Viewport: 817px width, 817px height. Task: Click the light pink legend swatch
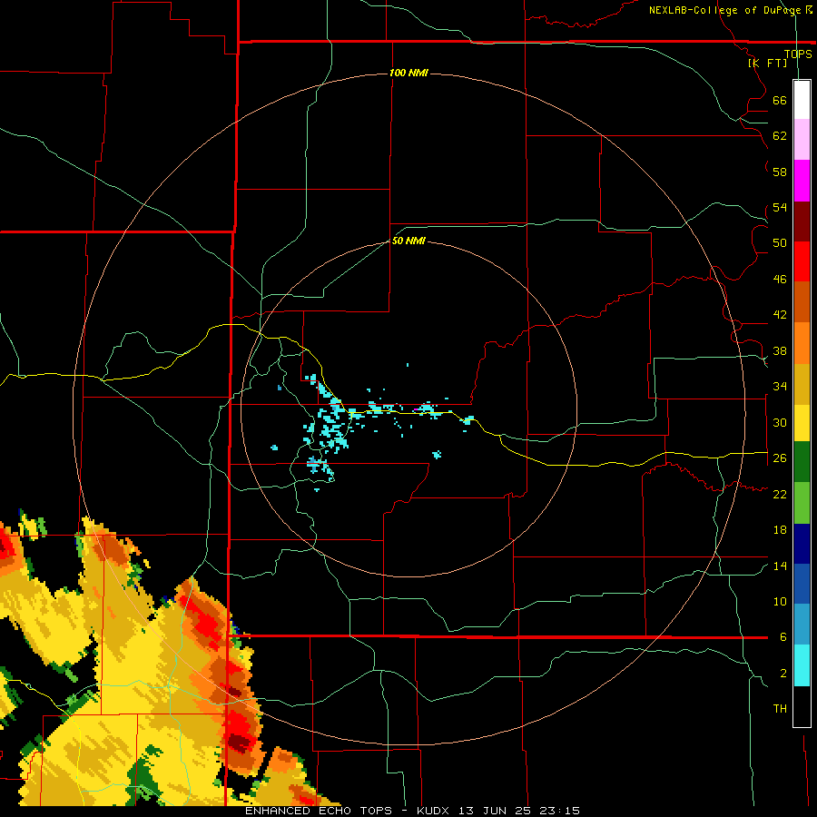802,139
